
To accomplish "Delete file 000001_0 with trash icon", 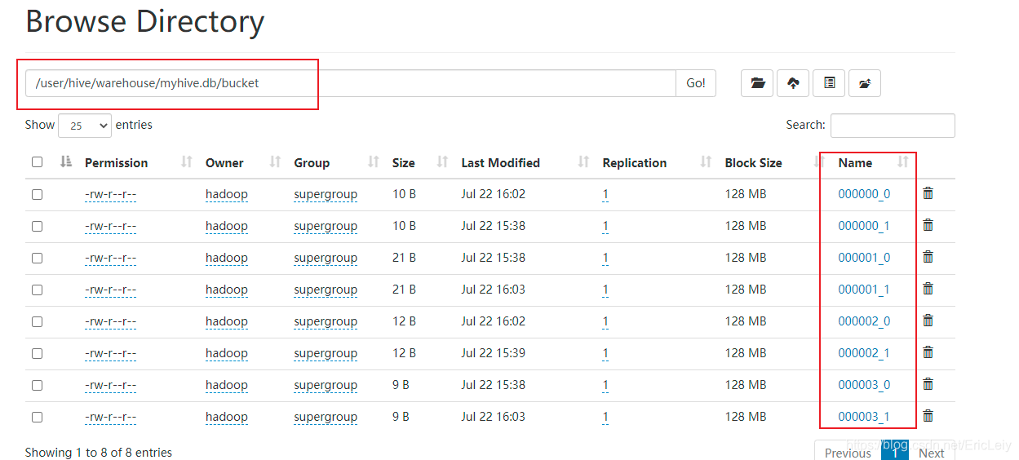I will [x=928, y=257].
